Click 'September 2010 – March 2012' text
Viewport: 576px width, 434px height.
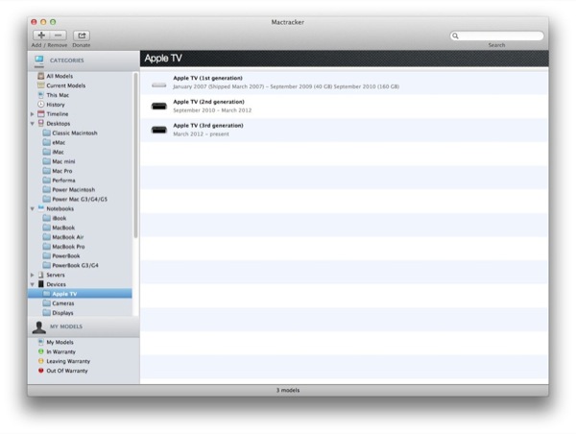212,110
